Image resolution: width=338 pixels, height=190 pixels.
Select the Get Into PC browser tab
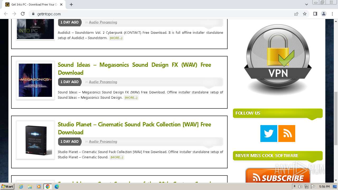click(x=34, y=4)
